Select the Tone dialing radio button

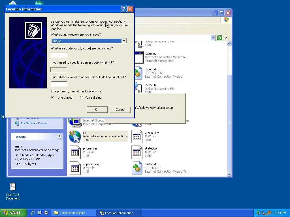point(52,97)
